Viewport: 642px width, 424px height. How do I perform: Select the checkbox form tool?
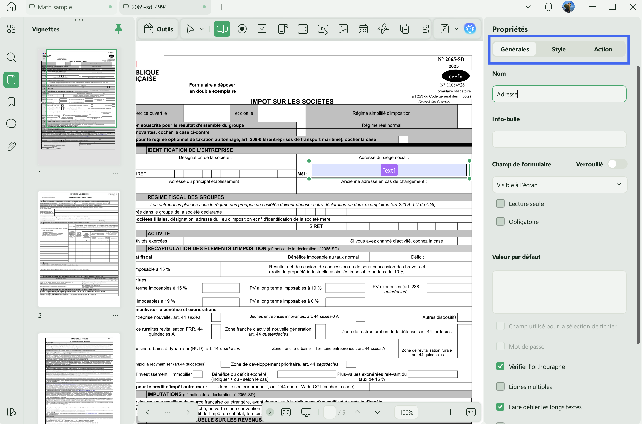point(262,29)
